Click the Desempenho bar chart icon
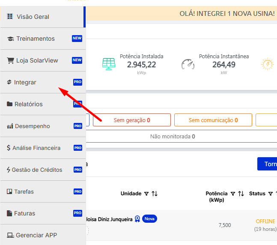The image size is (277, 245). click(10, 126)
